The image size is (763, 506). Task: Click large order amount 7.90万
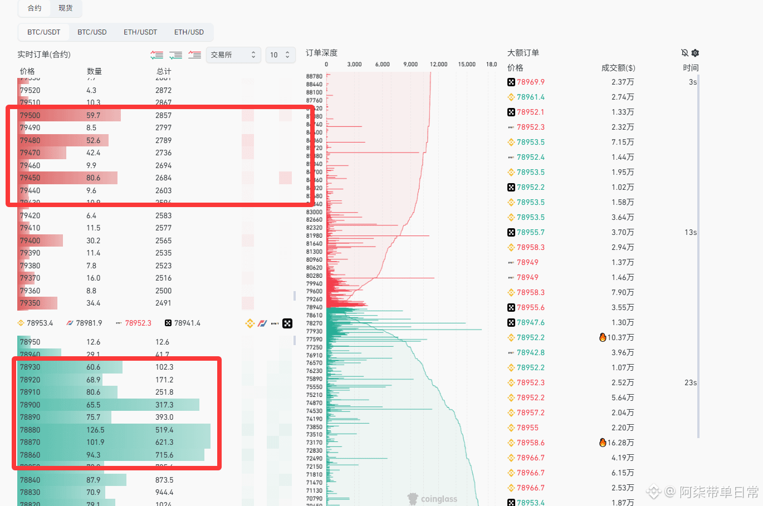pyautogui.click(x=623, y=292)
